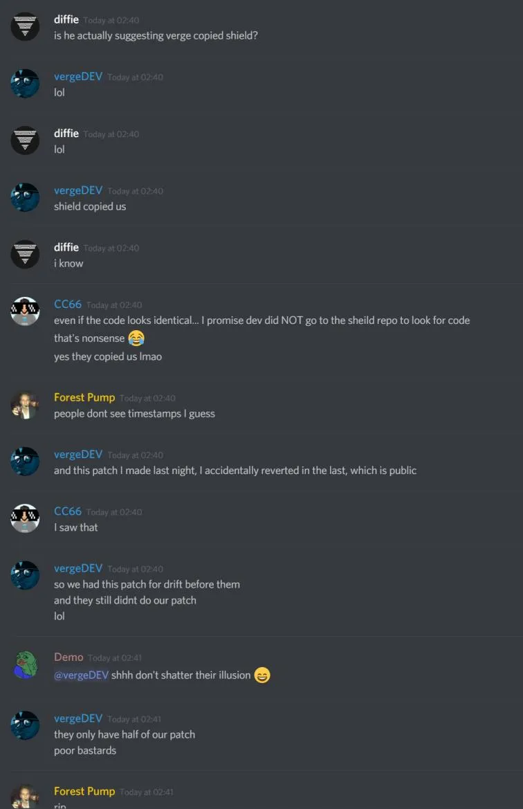Image resolution: width=523 pixels, height=809 pixels.
Task: Click the yellow Forest Pump username above "people dont see"
Action: [x=84, y=397]
